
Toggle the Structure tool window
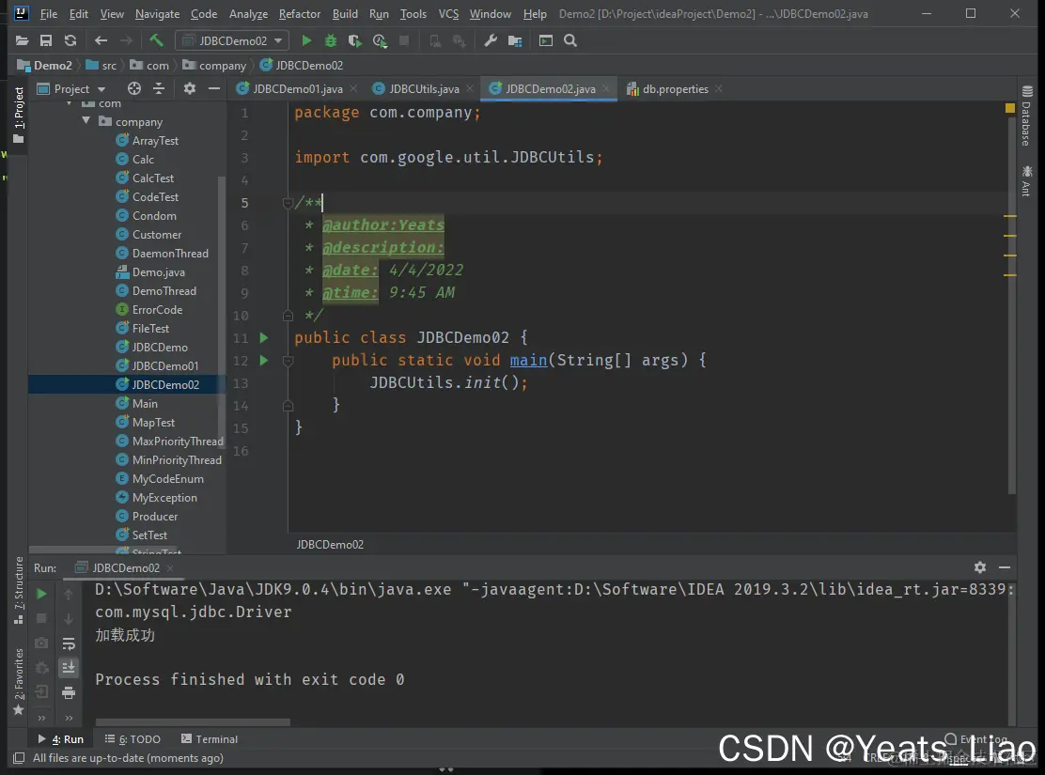point(19,591)
